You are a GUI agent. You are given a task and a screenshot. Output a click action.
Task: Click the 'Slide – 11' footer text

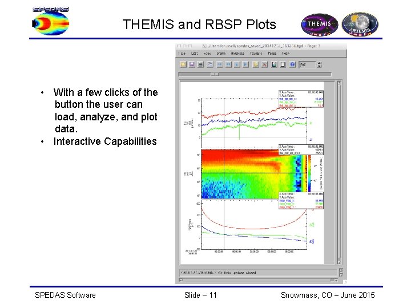[200, 295]
